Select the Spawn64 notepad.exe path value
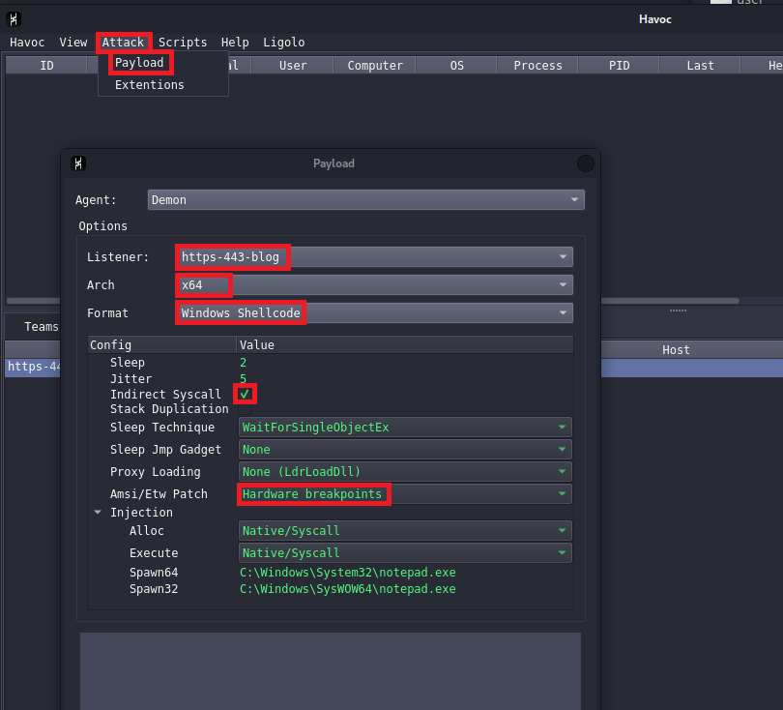Viewport: 783px width, 710px height. (x=347, y=573)
